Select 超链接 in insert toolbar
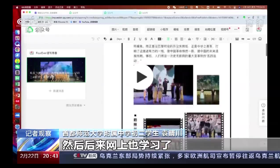 coord(151,30)
